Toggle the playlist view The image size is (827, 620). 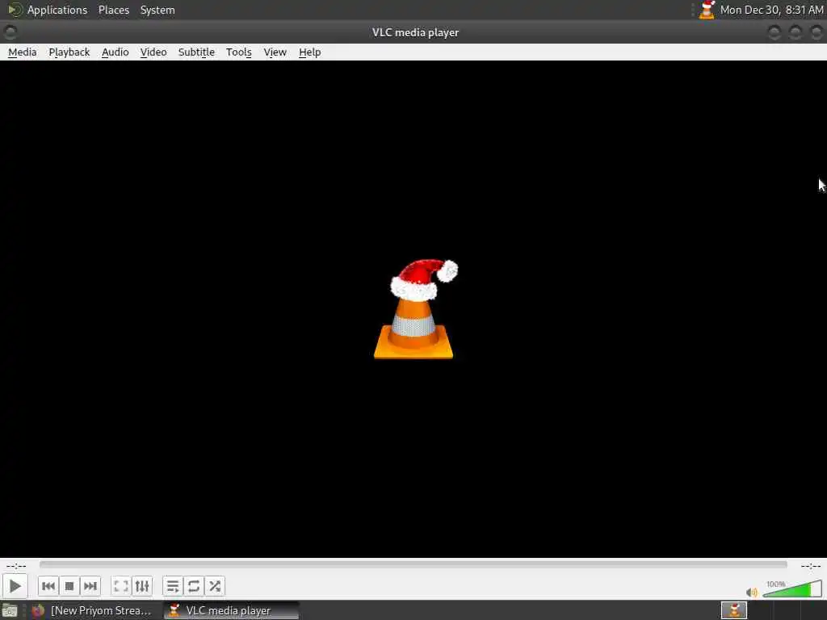(173, 586)
